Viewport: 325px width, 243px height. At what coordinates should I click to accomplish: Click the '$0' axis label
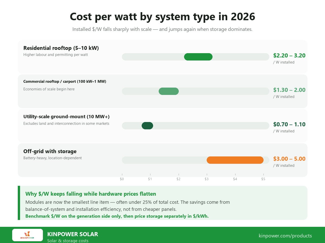coord(122,179)
